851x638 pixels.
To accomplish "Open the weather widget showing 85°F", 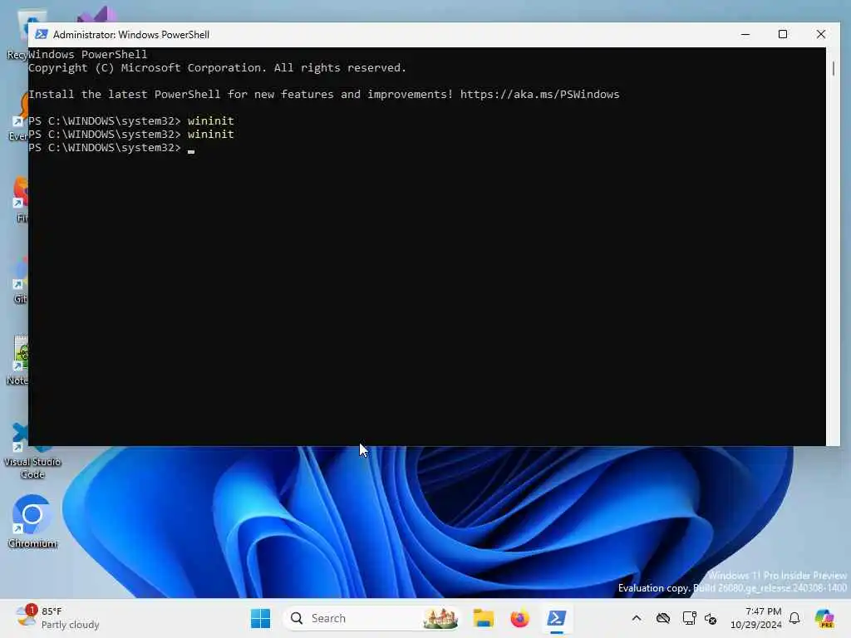I will click(57, 618).
